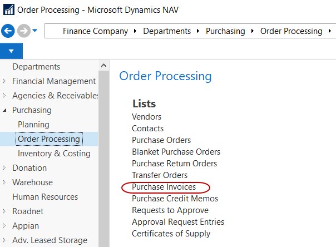Viewport: 336px width, 247px height.
Task: Click the navigation pane vertical scrollbar
Action: click(x=103, y=156)
